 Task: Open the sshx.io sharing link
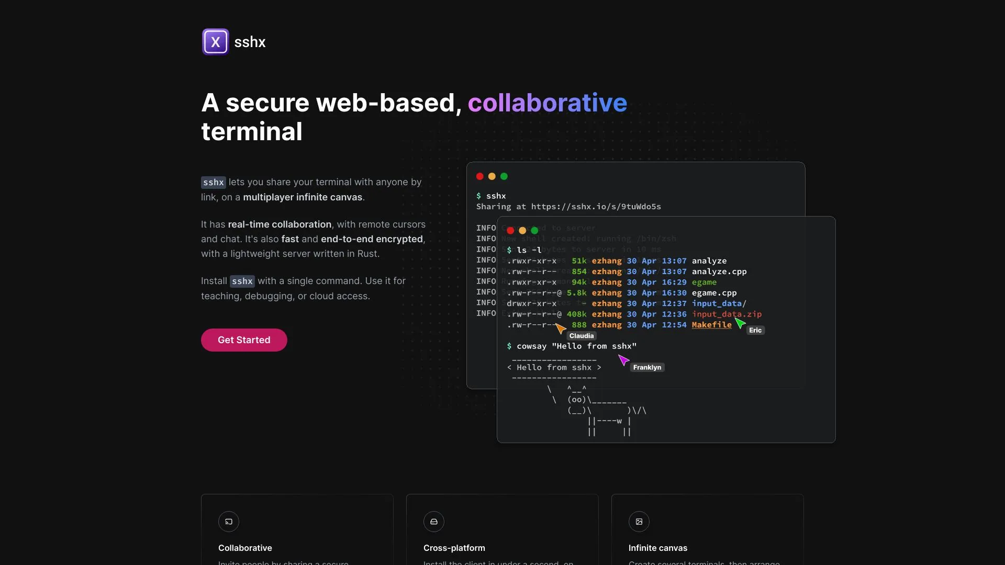pos(595,207)
